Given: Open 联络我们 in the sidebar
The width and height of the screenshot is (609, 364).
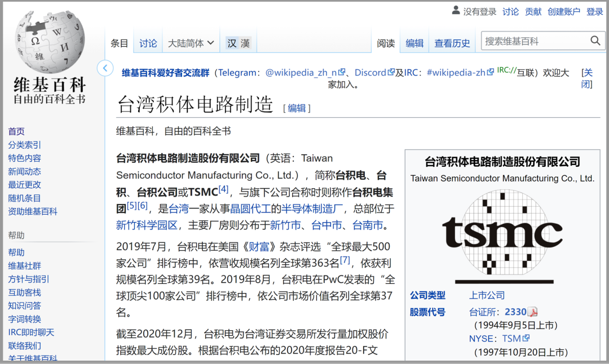Looking at the screenshot, I should pyautogui.click(x=24, y=346).
